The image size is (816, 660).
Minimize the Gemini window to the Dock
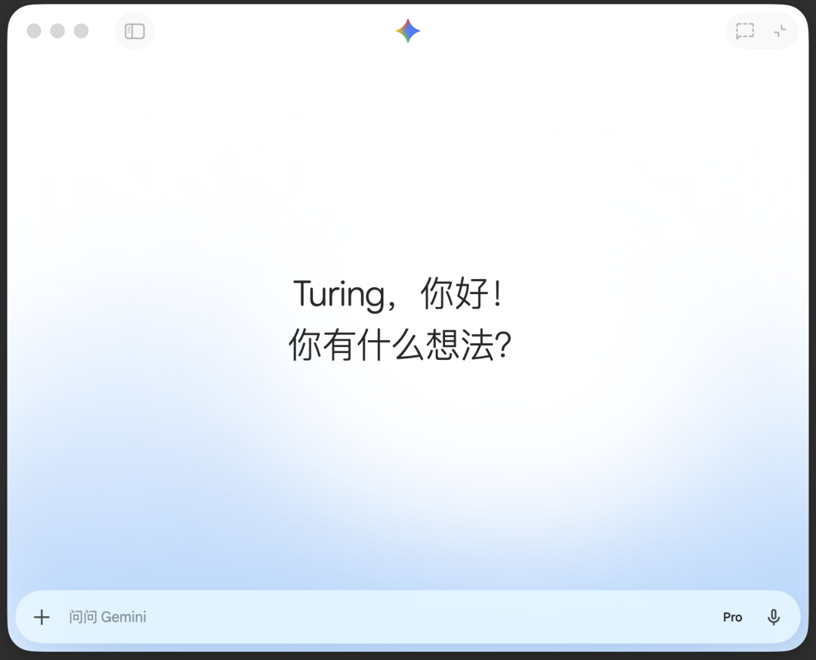tap(57, 31)
